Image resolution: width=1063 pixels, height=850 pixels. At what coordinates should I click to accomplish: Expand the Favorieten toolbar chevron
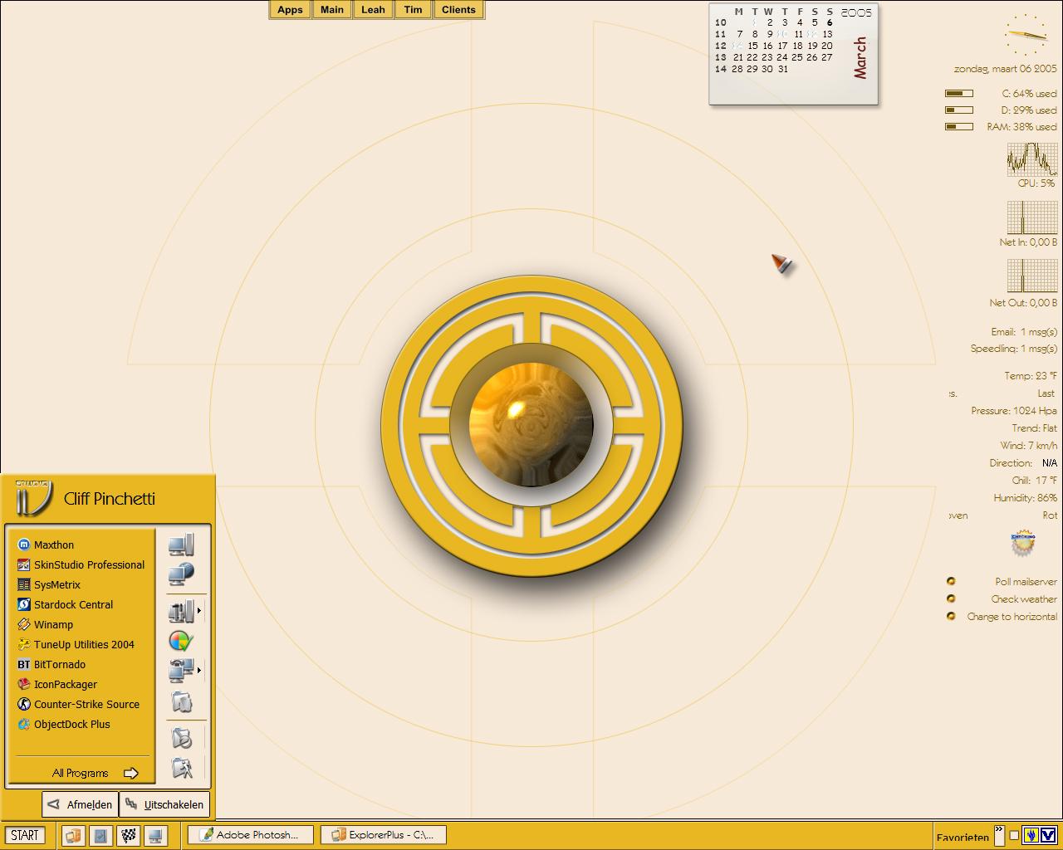point(999,829)
